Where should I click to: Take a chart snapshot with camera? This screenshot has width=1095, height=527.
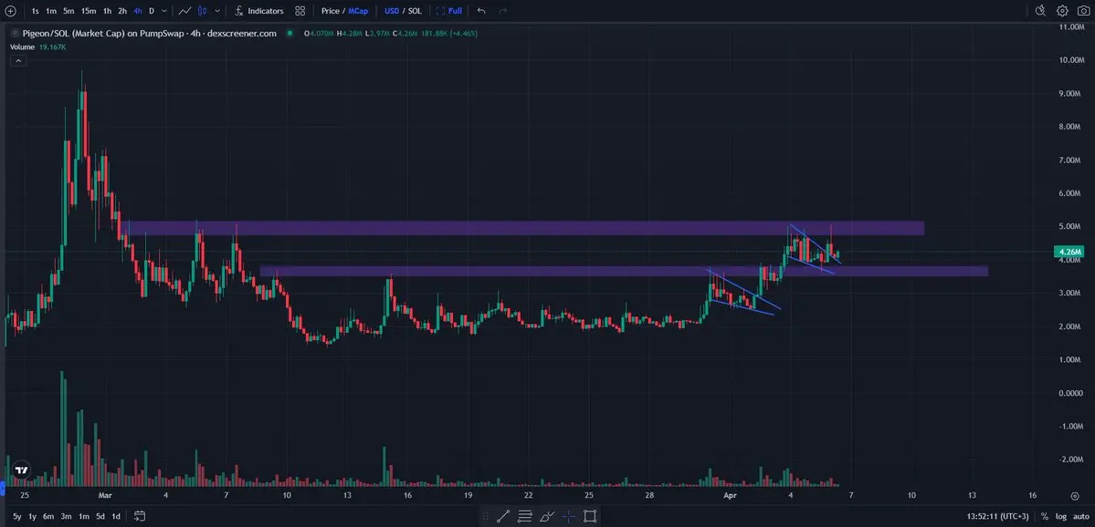pyautogui.click(x=1083, y=10)
